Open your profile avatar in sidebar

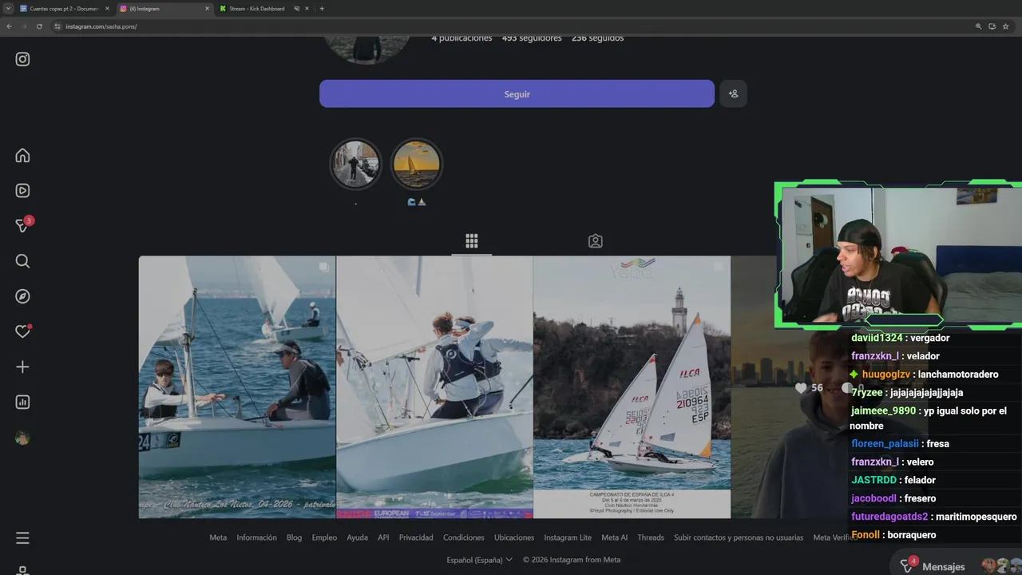(x=22, y=438)
